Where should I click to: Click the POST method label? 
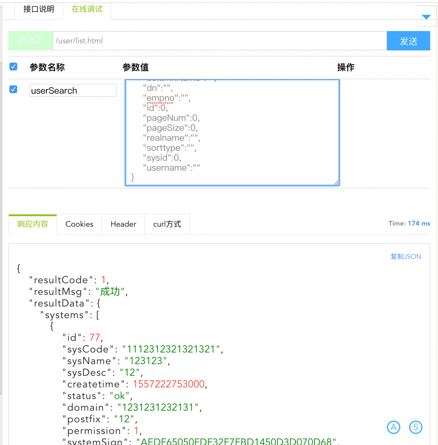[x=30, y=40]
